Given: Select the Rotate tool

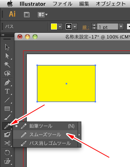Looking at the screenshot, I should coord(7,153).
